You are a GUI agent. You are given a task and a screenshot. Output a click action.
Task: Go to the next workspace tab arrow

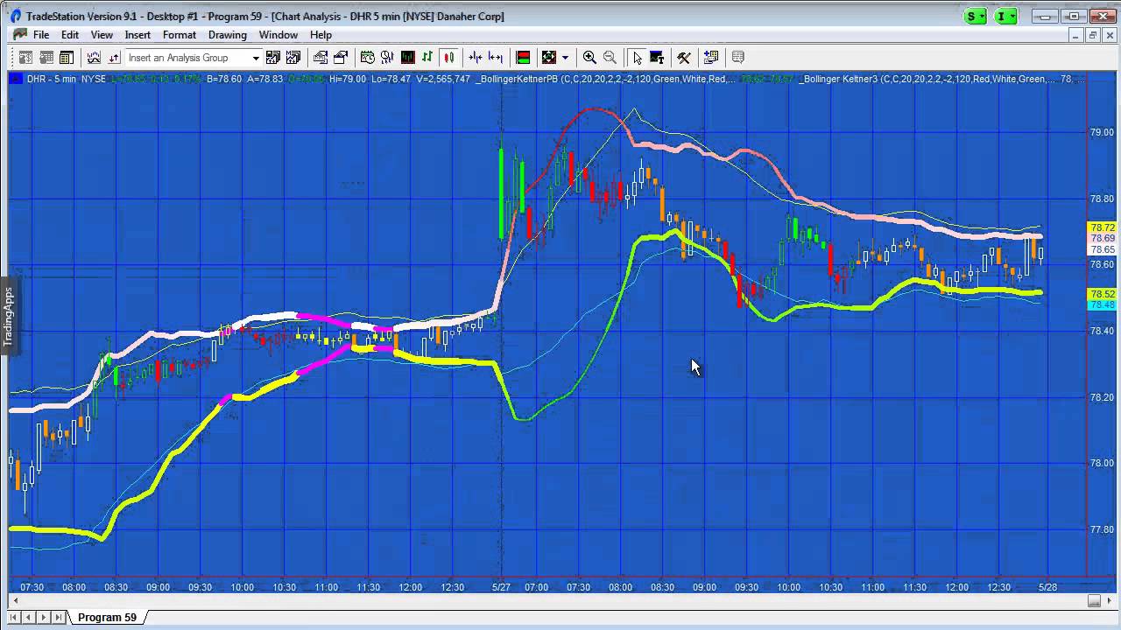(44, 617)
